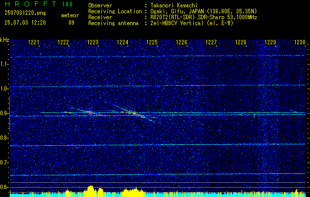Click the date stamp 25.07.03 12:20

25,23
